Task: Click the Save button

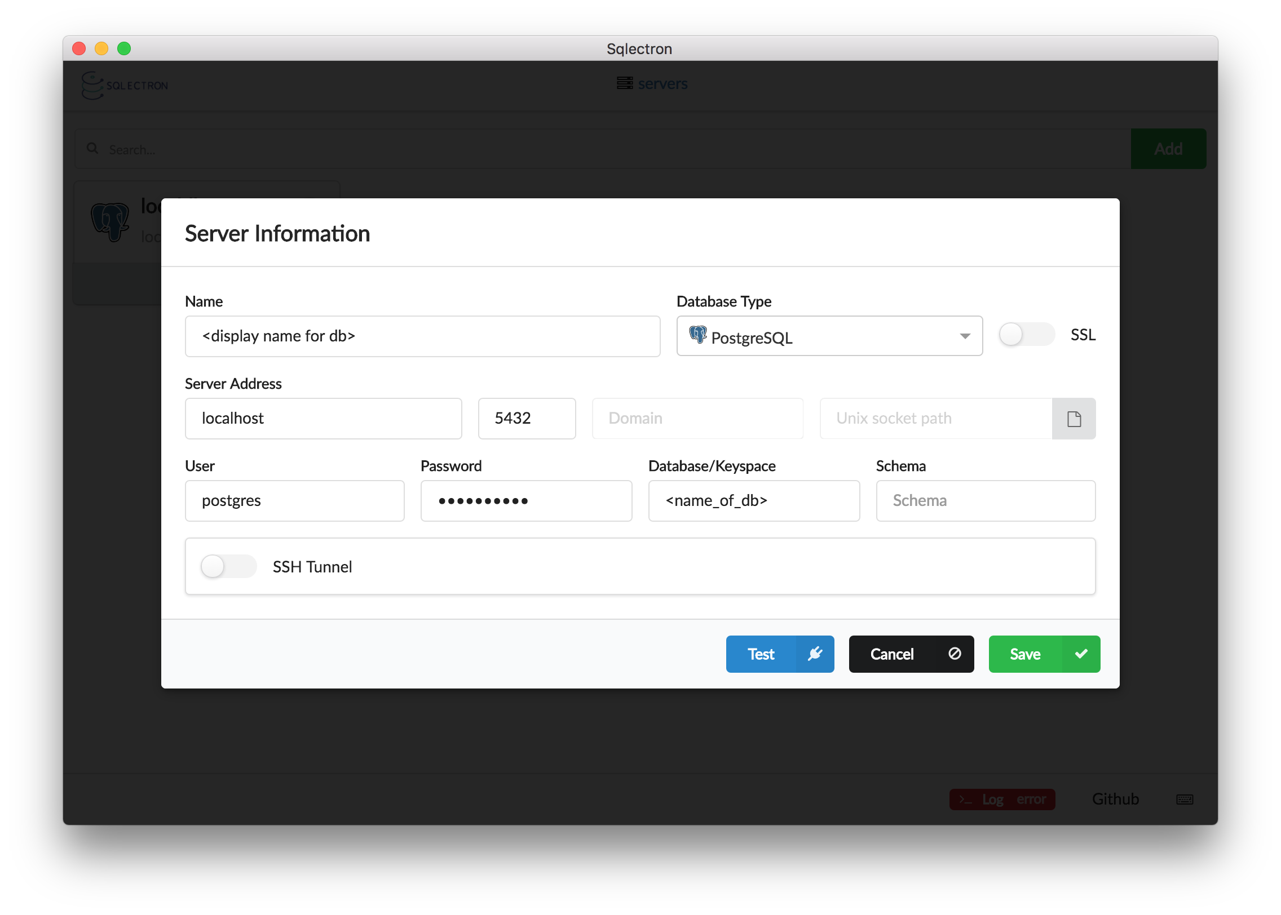Action: click(1044, 654)
